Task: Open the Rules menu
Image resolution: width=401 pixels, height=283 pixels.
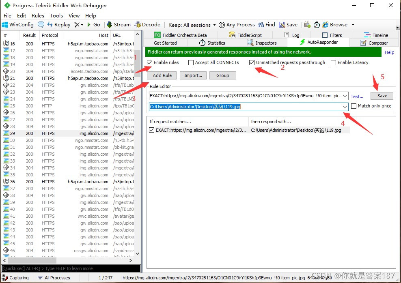Action: (38, 15)
